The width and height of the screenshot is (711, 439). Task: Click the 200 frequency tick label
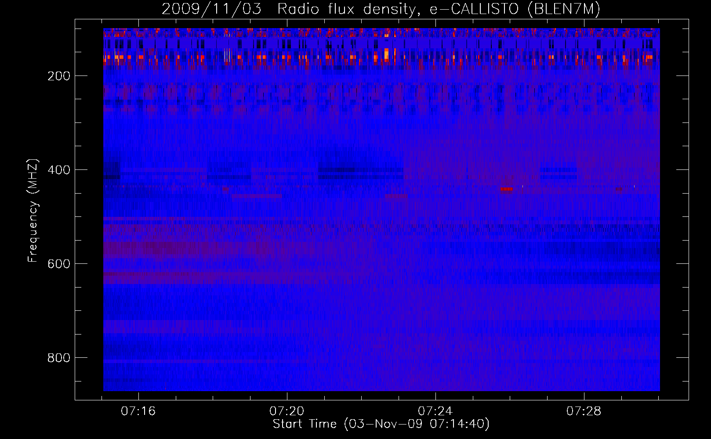pos(59,76)
